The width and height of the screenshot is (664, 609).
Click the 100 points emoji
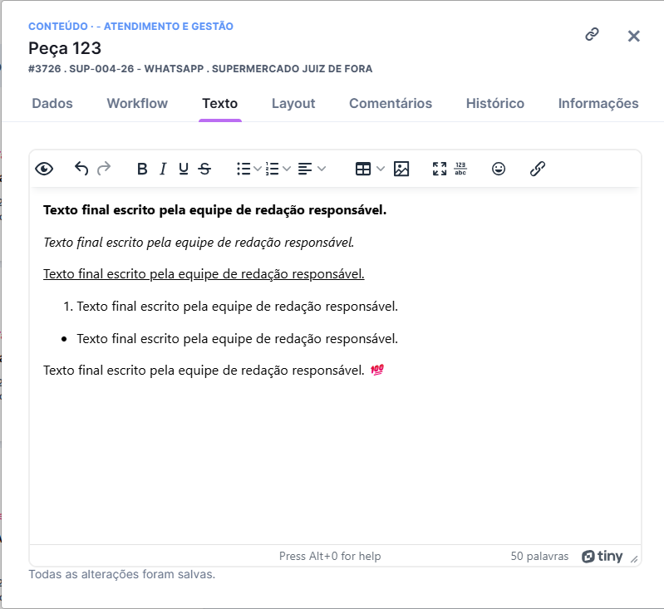click(377, 370)
